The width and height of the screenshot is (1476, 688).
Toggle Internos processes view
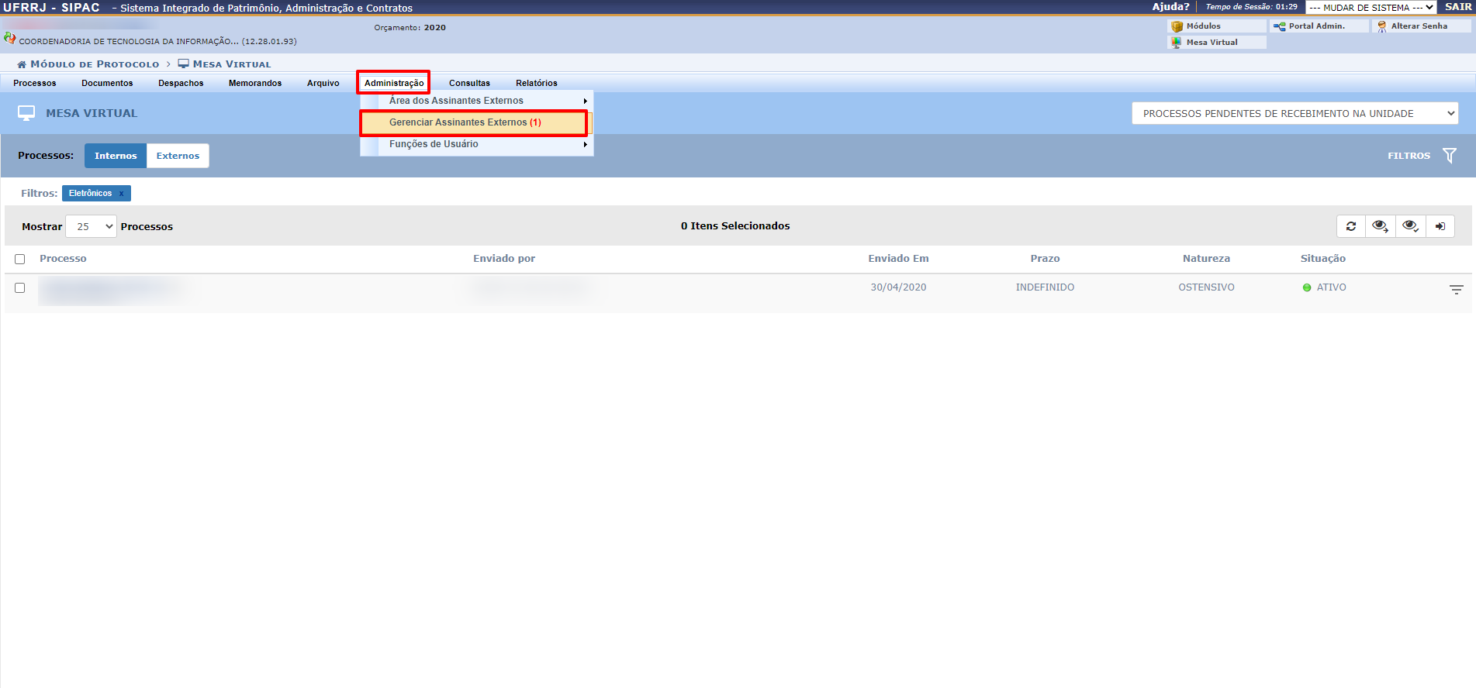(116, 156)
